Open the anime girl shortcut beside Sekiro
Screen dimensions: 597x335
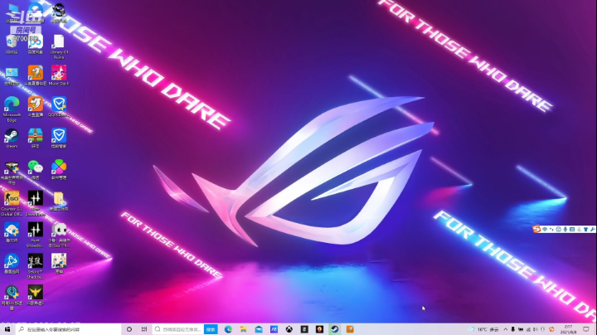point(59,264)
